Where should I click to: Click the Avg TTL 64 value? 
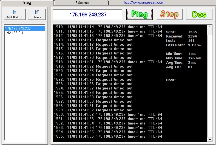[x=190, y=67]
